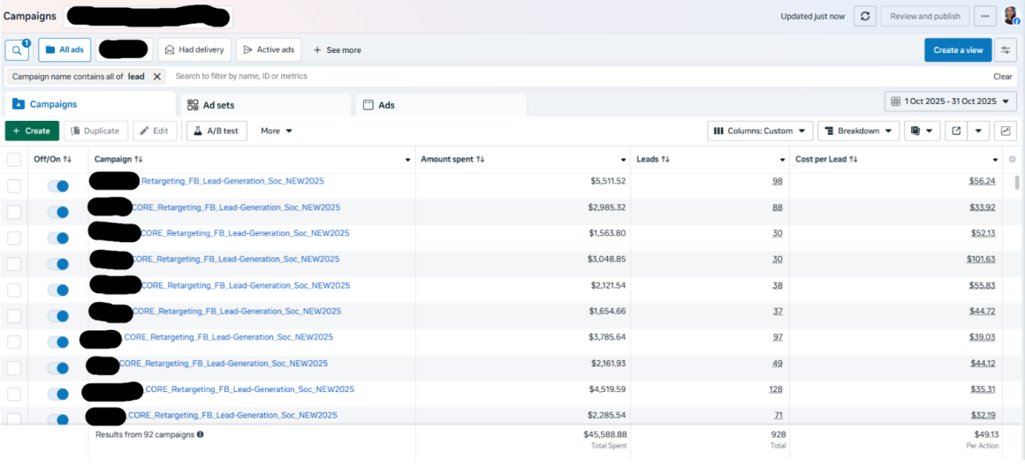Open the view settings sliders icon

tap(1006, 50)
